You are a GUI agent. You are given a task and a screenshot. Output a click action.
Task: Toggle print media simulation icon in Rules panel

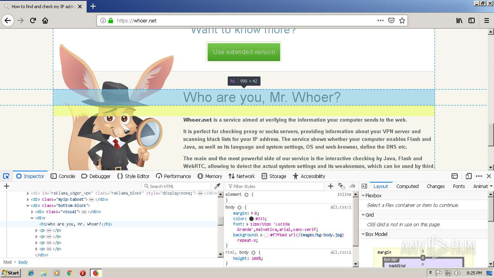tap(341, 186)
